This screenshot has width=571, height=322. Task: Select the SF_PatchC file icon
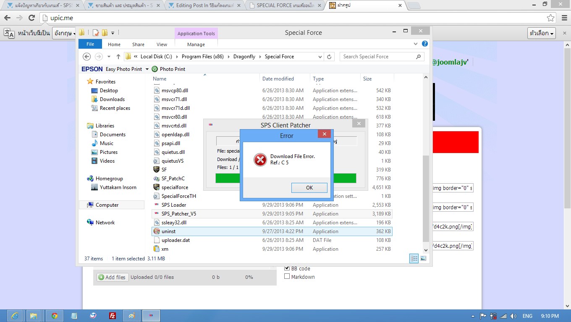pyautogui.click(x=157, y=179)
